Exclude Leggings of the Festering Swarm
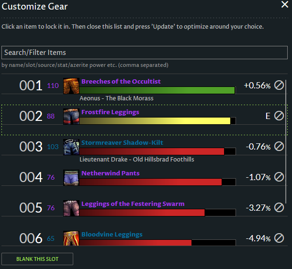292x269 pixels. 279,208
